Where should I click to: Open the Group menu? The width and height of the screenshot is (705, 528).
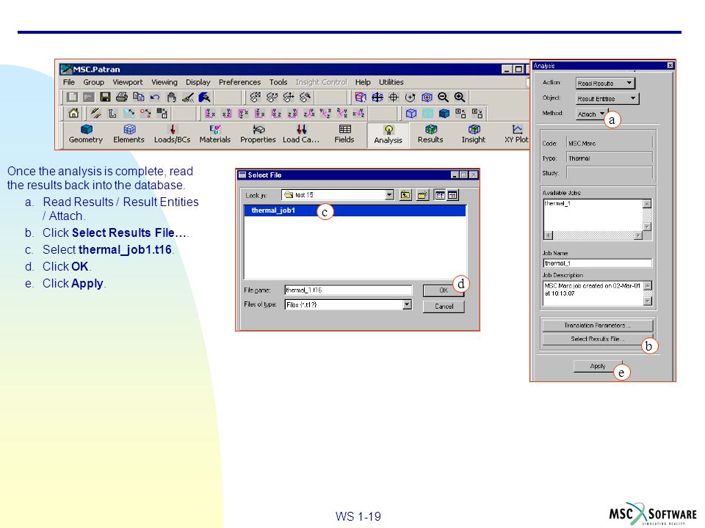[93, 82]
